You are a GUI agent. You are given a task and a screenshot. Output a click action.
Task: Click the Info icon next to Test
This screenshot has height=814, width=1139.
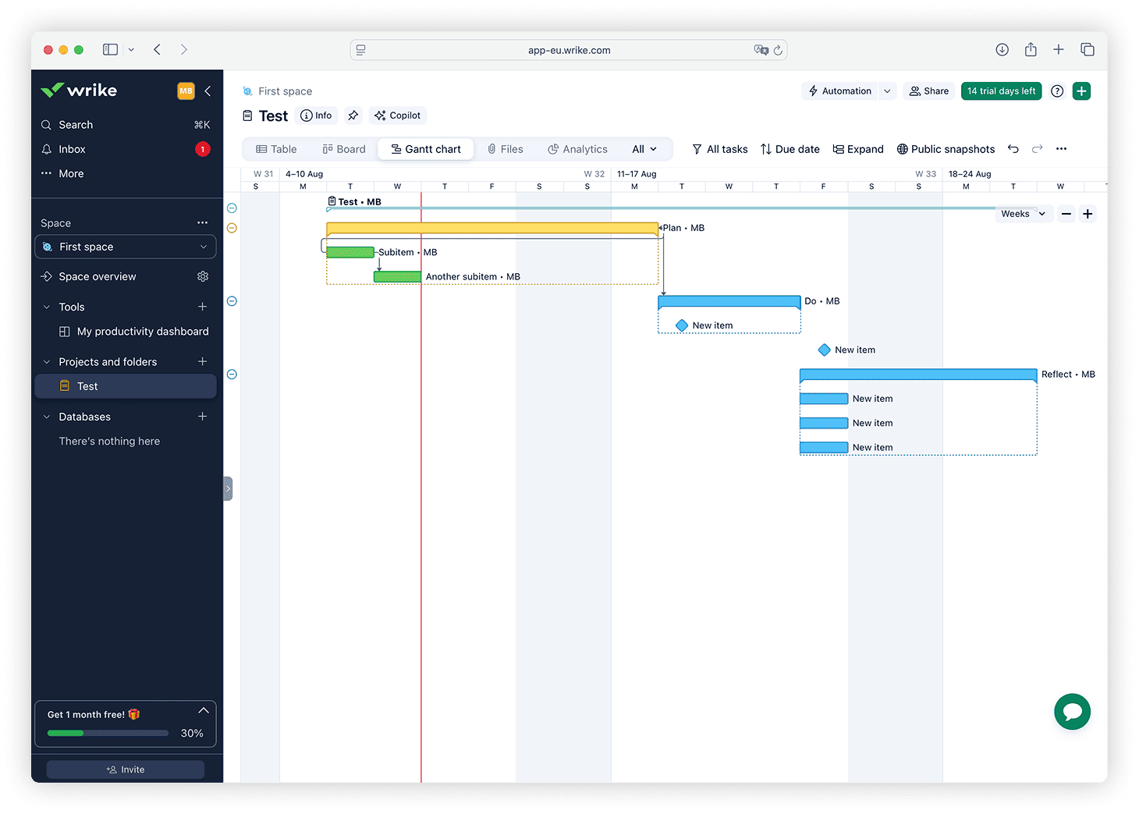click(316, 115)
